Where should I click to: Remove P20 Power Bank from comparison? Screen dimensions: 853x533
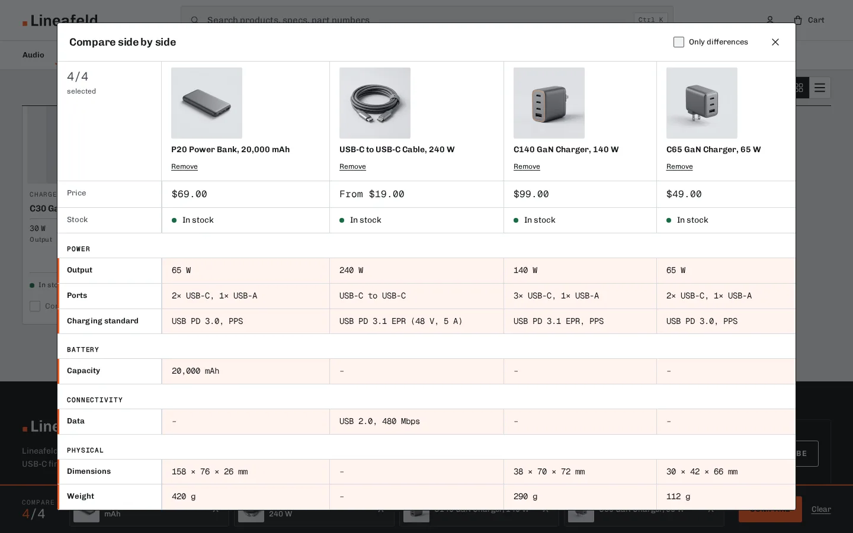click(x=184, y=166)
